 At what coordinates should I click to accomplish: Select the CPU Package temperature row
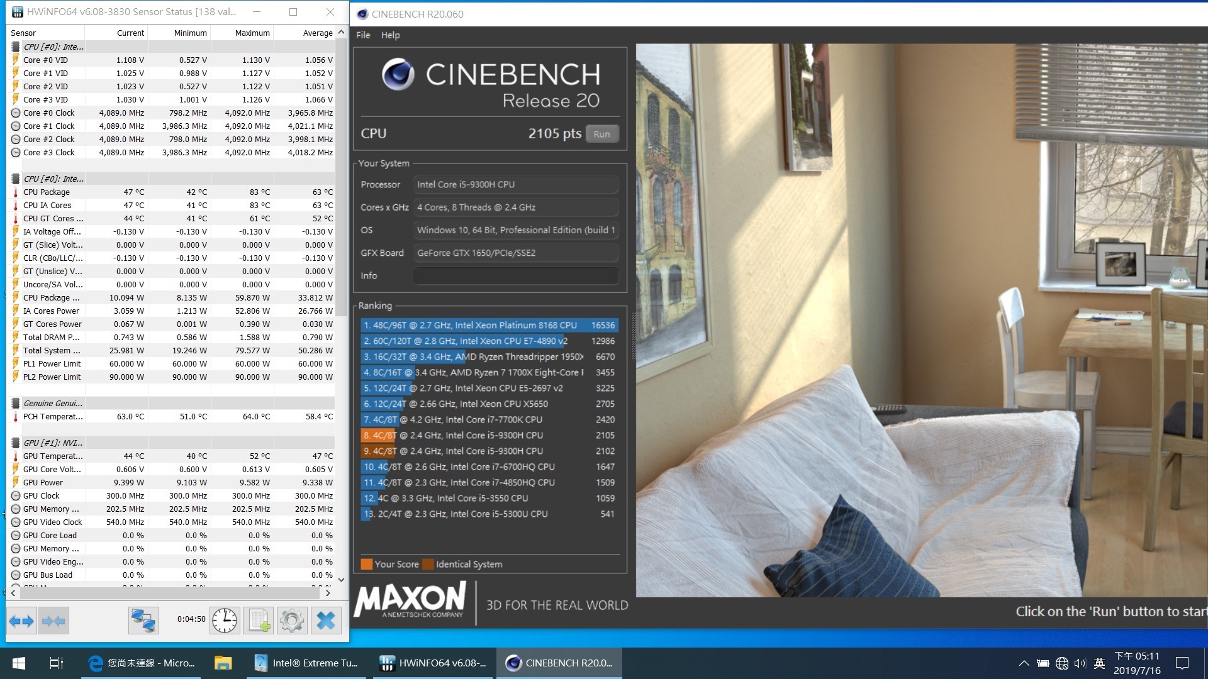171,192
